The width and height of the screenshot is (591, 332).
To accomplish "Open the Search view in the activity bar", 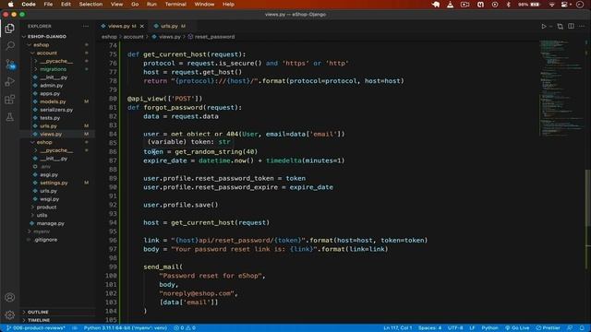I will click(x=10, y=46).
